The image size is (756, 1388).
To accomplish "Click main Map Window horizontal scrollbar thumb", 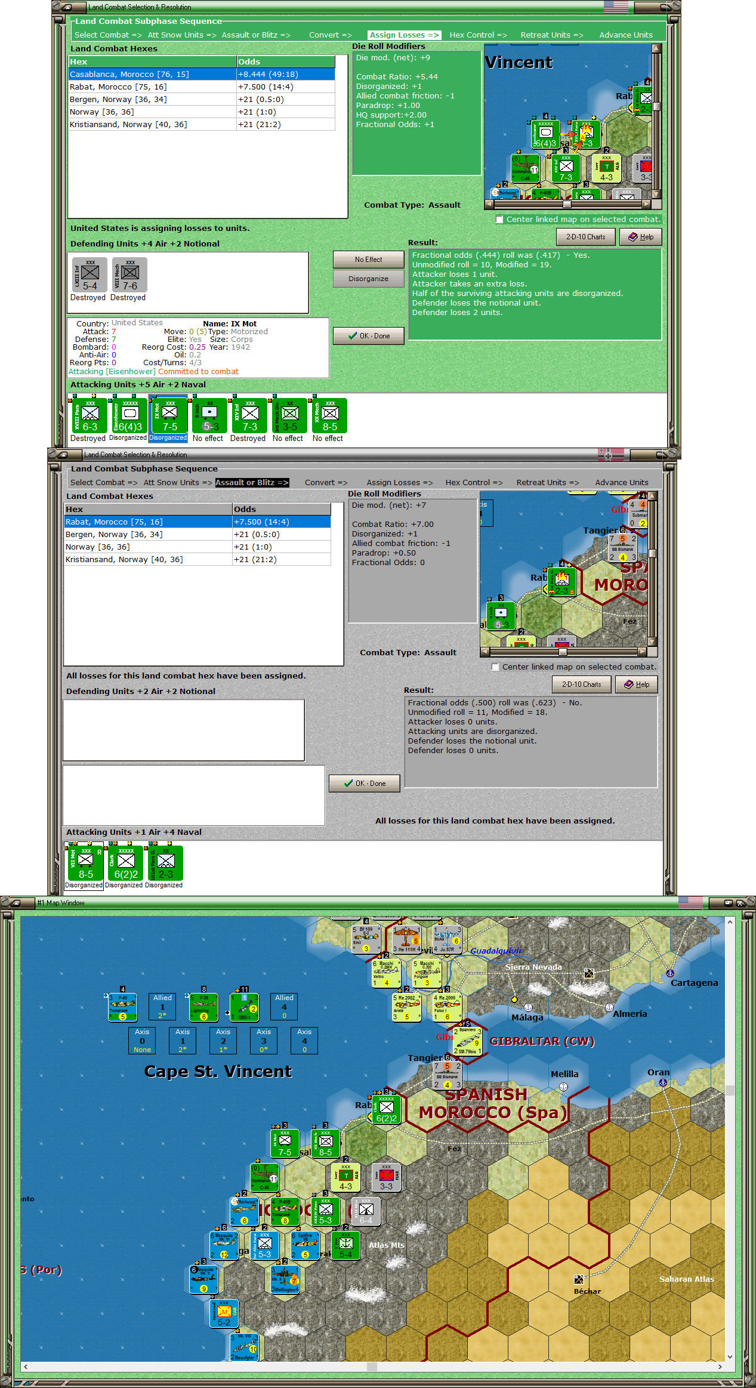I will pyautogui.click(x=371, y=1366).
